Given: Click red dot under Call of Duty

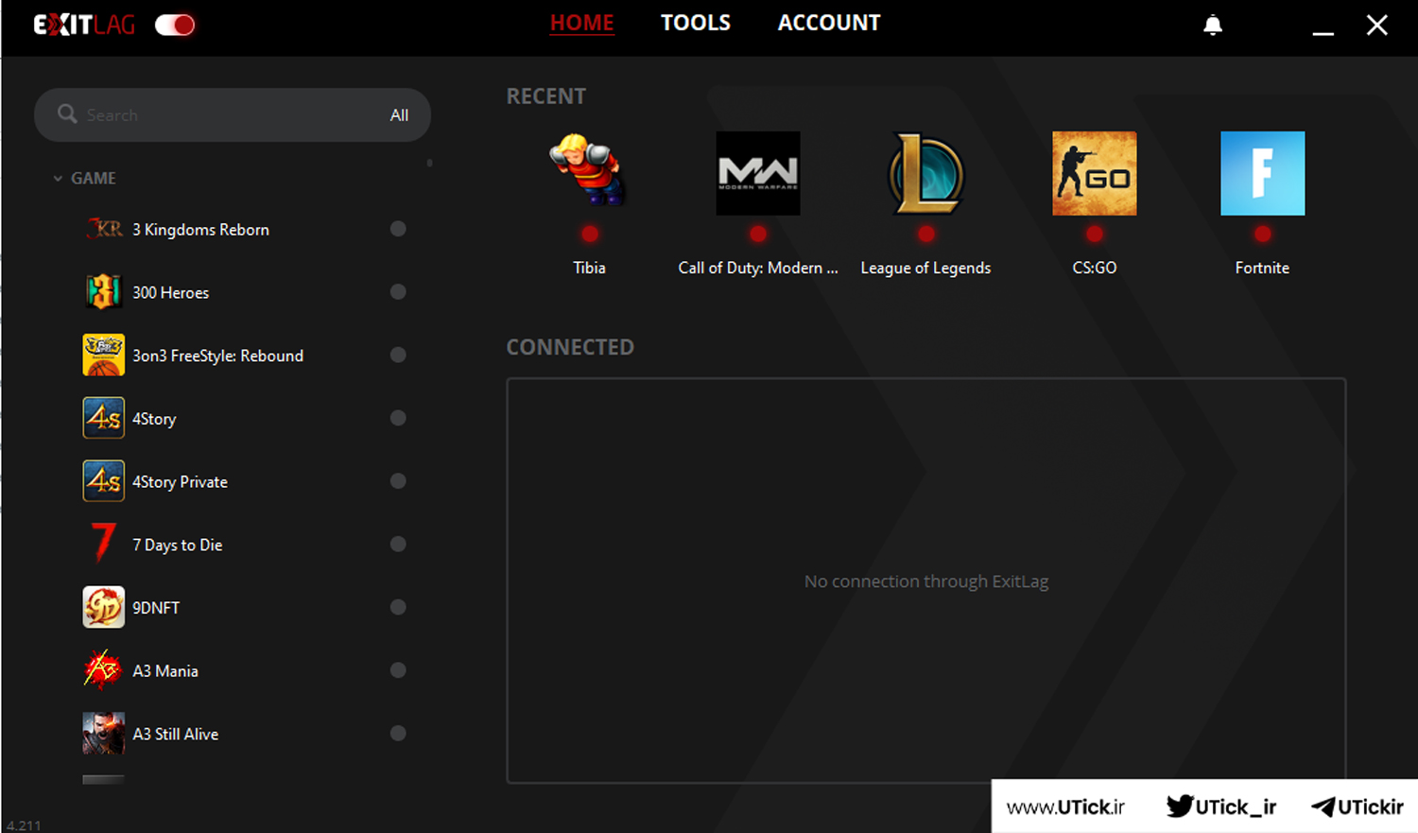Looking at the screenshot, I should [x=758, y=234].
